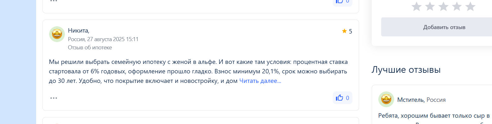Click the Отзыв об ипотеке label
This screenshot has height=124, width=492.
pyautogui.click(x=90, y=47)
